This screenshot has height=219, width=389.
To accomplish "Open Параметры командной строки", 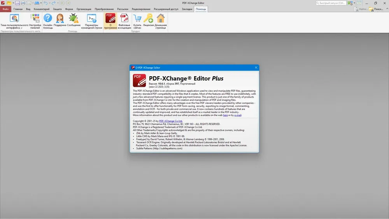I will point(91,21).
